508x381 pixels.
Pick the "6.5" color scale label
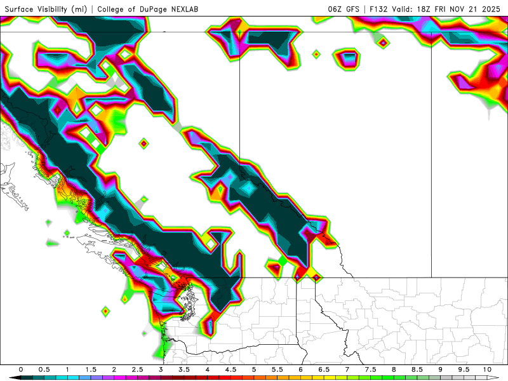coord(324,370)
